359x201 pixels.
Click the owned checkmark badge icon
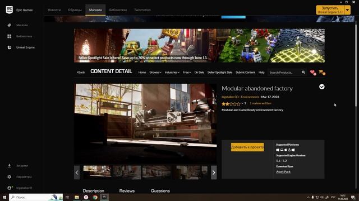(x=321, y=87)
